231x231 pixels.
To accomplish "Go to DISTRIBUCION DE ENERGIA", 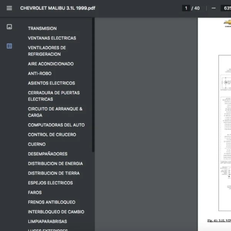I will [55, 164].
